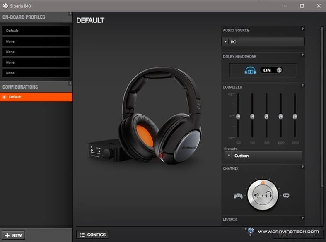Open the Dolby Headphone help question mark
326x242 pixels.
[x=302, y=55]
